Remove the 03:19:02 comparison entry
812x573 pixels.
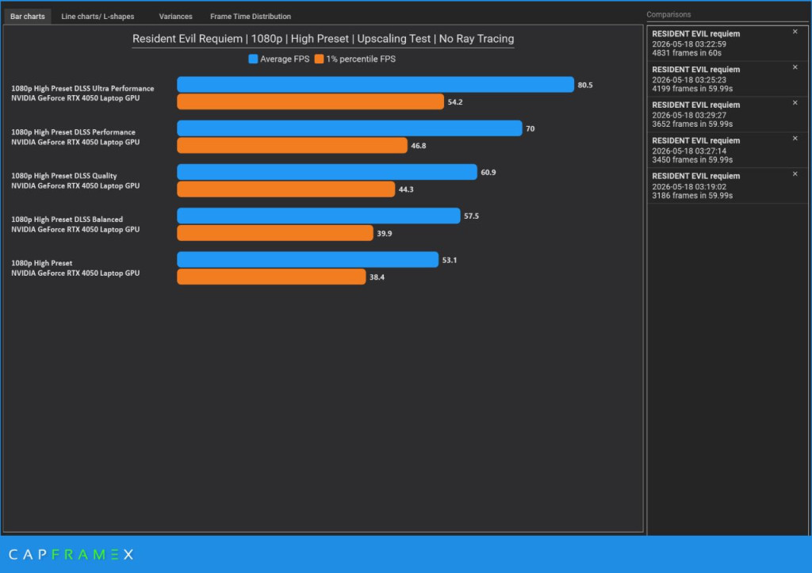click(x=795, y=174)
